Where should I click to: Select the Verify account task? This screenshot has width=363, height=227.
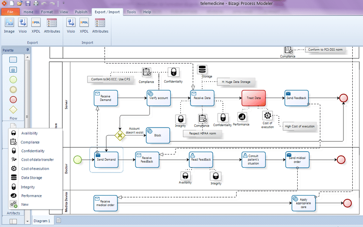158,98
